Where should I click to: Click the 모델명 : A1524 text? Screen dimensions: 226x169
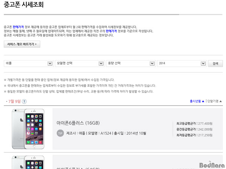click(99, 133)
